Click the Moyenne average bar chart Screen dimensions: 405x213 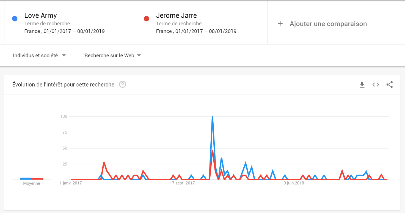[32, 179]
